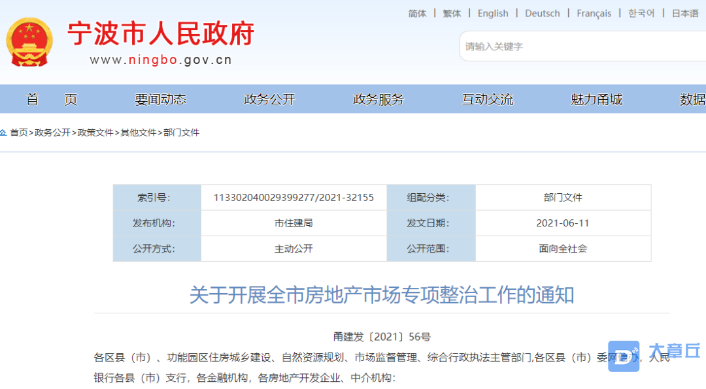706x389 pixels.
Task: Click the 发布机构 label cell
Action: pos(157,223)
